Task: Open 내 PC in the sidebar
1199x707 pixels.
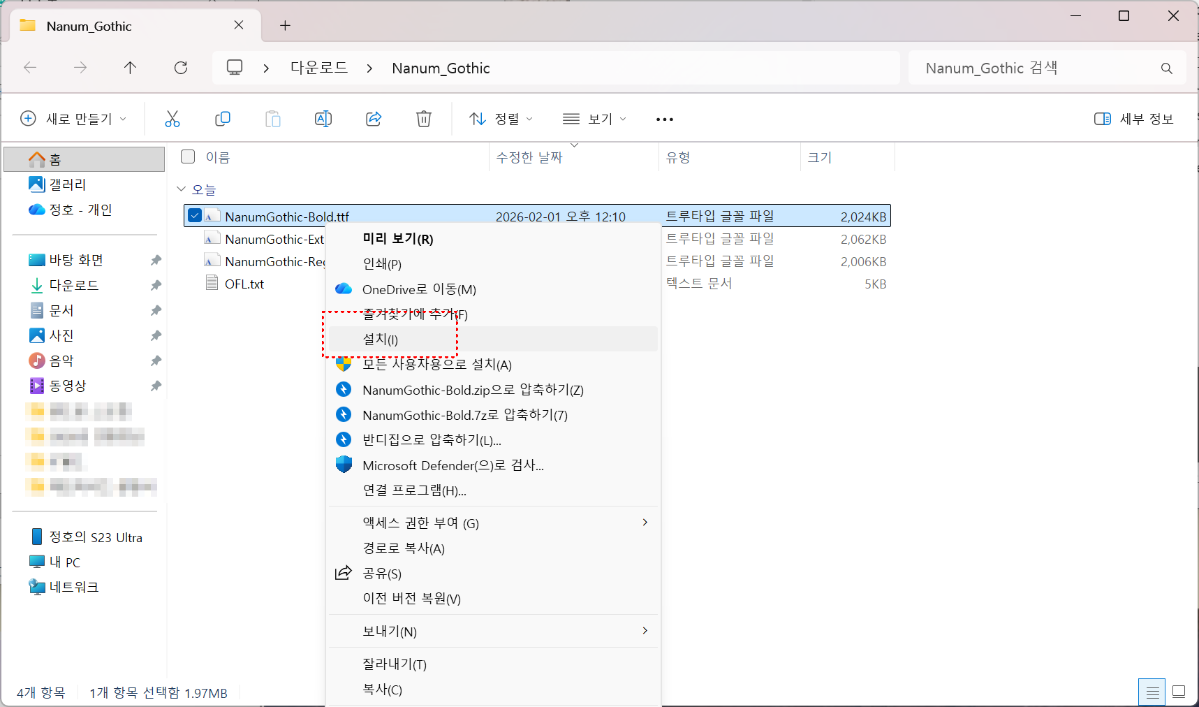Action: [x=54, y=562]
